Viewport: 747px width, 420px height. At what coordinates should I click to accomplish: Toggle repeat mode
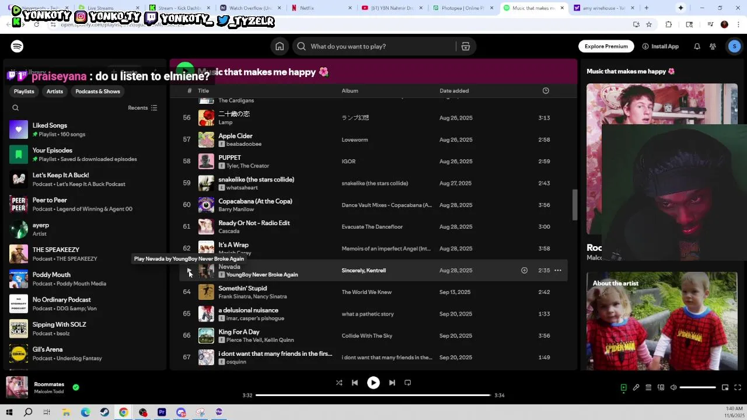coord(408,383)
